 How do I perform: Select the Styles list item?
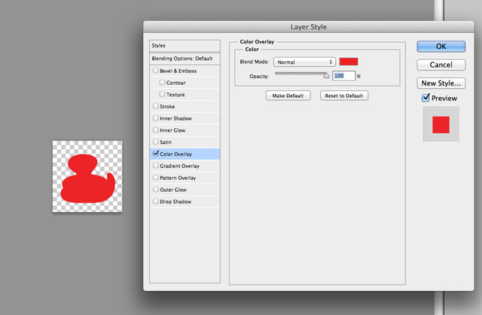tap(185, 45)
